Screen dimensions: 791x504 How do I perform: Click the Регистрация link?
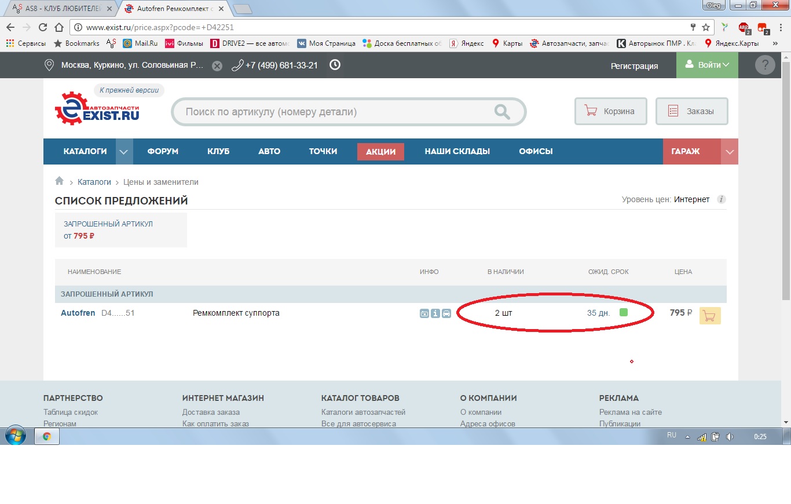point(634,66)
